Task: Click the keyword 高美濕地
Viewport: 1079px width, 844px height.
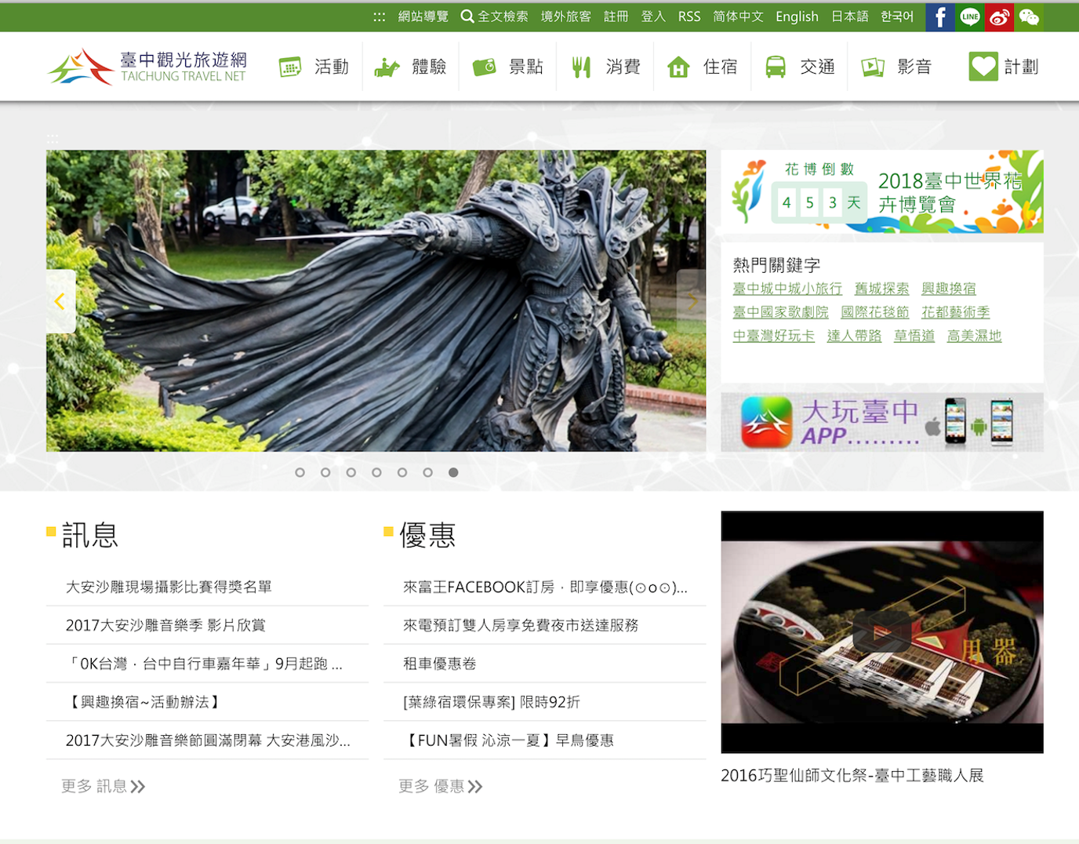Action: [x=975, y=336]
